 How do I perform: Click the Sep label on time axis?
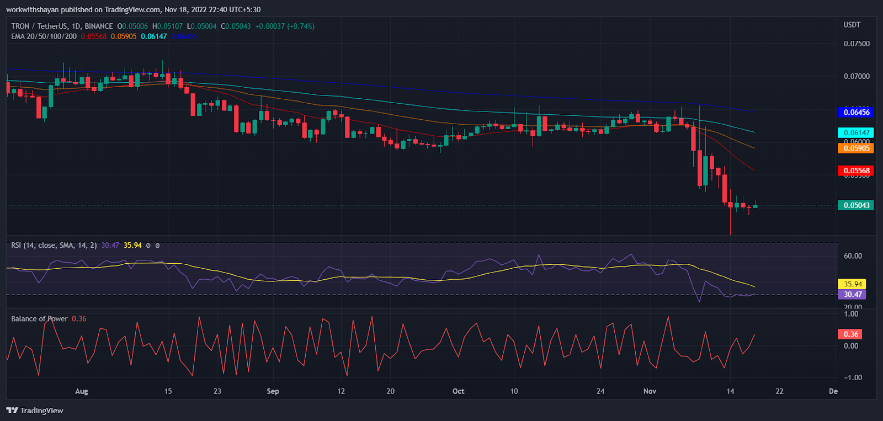tap(273, 391)
